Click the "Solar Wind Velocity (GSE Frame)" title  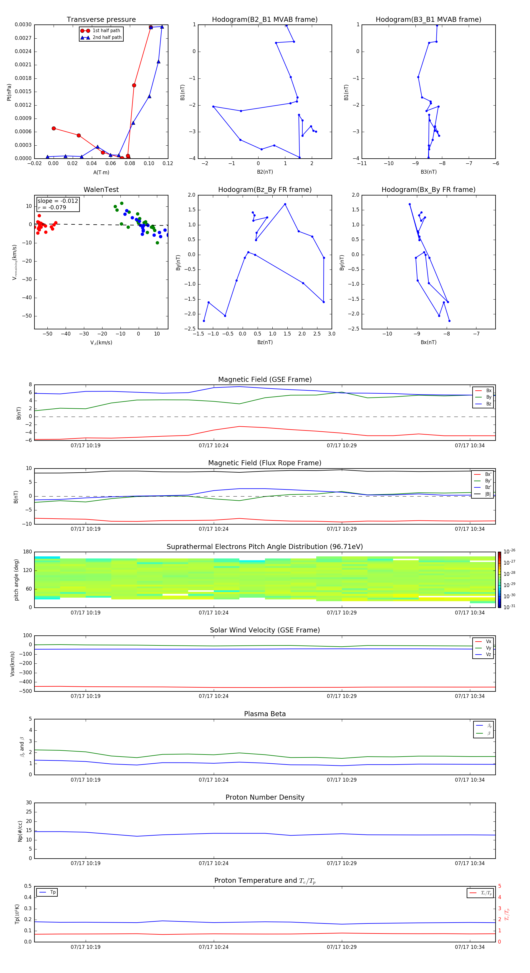[265, 630]
